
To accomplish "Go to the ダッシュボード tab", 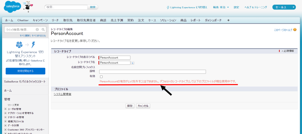I will click(213, 20).
